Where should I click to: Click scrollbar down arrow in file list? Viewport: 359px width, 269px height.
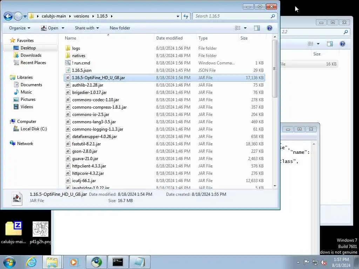275,186
